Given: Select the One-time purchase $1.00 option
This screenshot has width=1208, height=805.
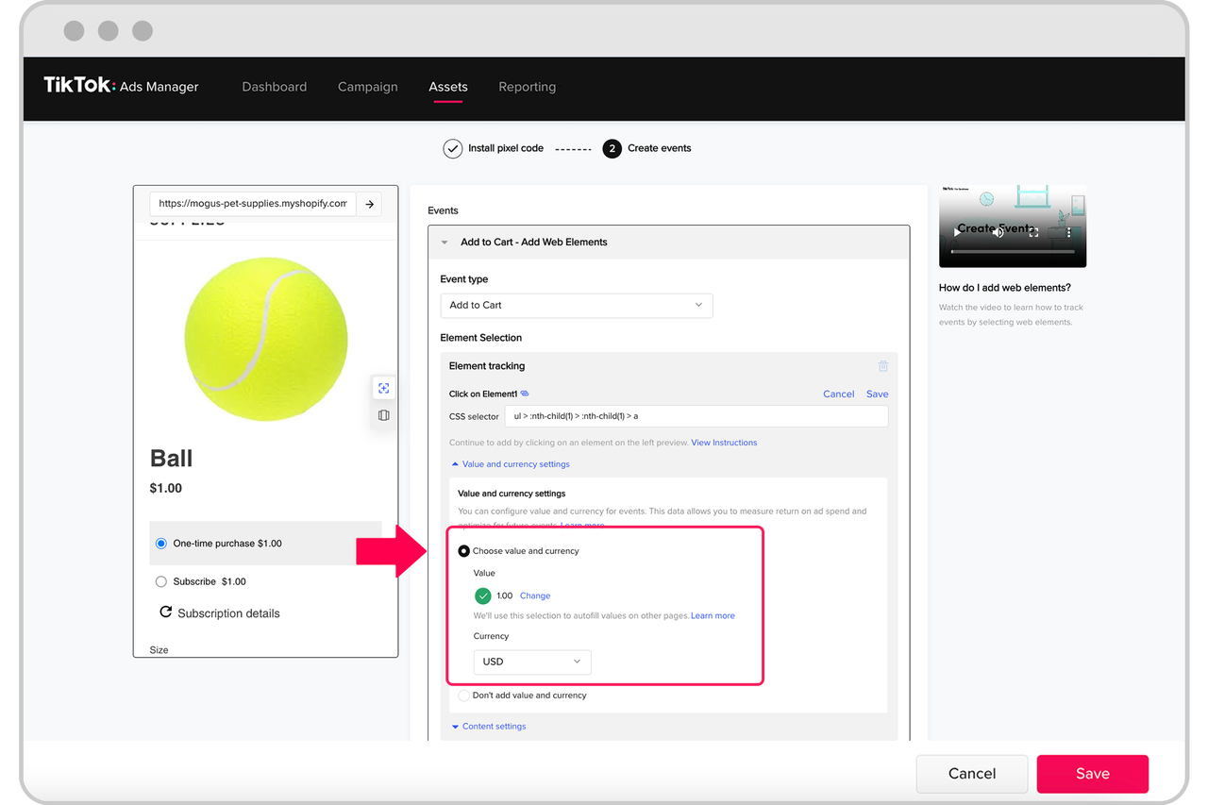Looking at the screenshot, I should [161, 544].
